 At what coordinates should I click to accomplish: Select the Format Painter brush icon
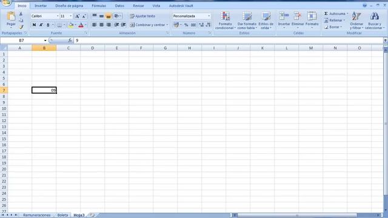[21, 27]
